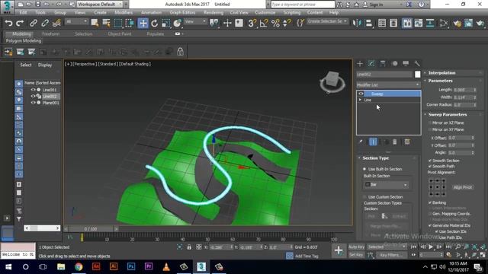Activate the Select and Rotate tool
The width and height of the screenshot is (488, 274).
pos(154,23)
